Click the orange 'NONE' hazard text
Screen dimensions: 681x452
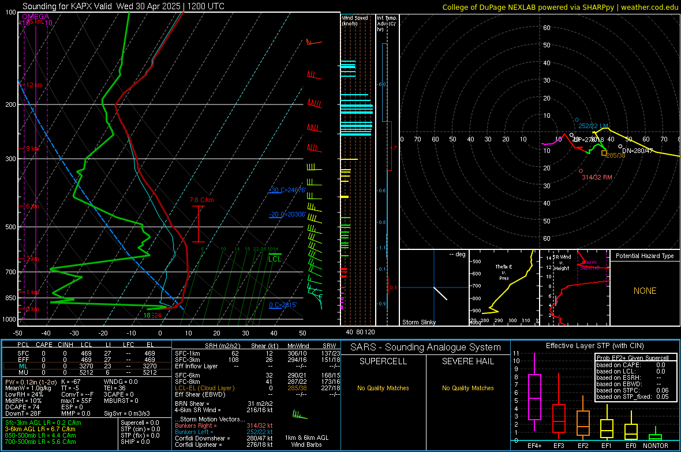coord(645,291)
